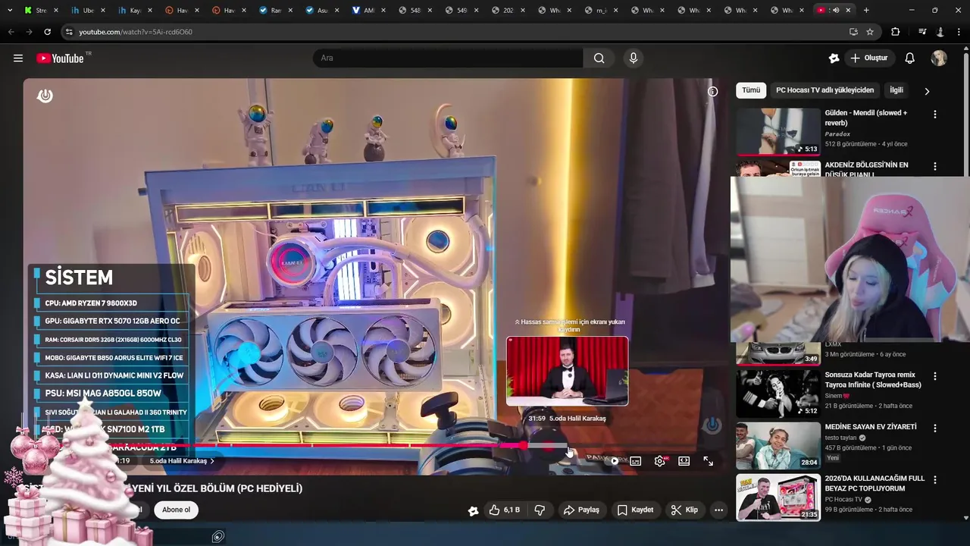
Task: Select the İlgili filter chip
Action: 896,90
